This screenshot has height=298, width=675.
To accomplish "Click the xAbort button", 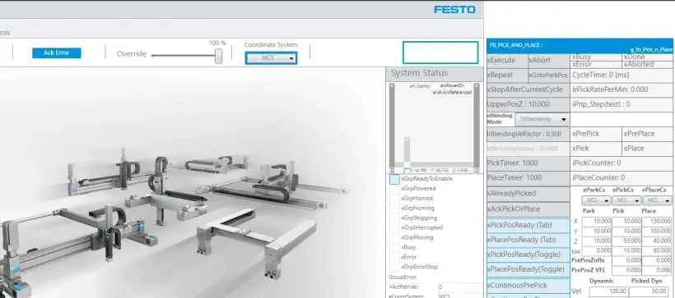I will click(x=549, y=61).
